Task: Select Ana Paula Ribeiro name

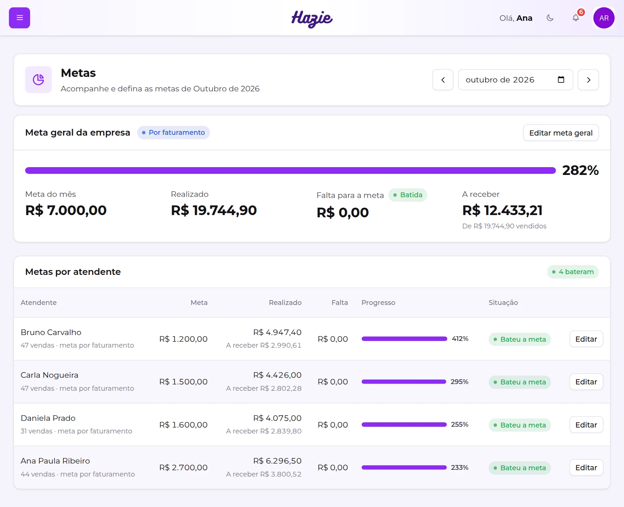Action: point(55,461)
